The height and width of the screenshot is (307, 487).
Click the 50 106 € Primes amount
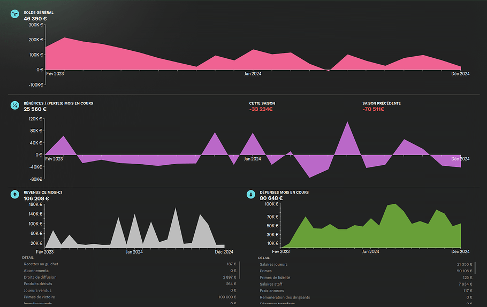tap(465, 271)
